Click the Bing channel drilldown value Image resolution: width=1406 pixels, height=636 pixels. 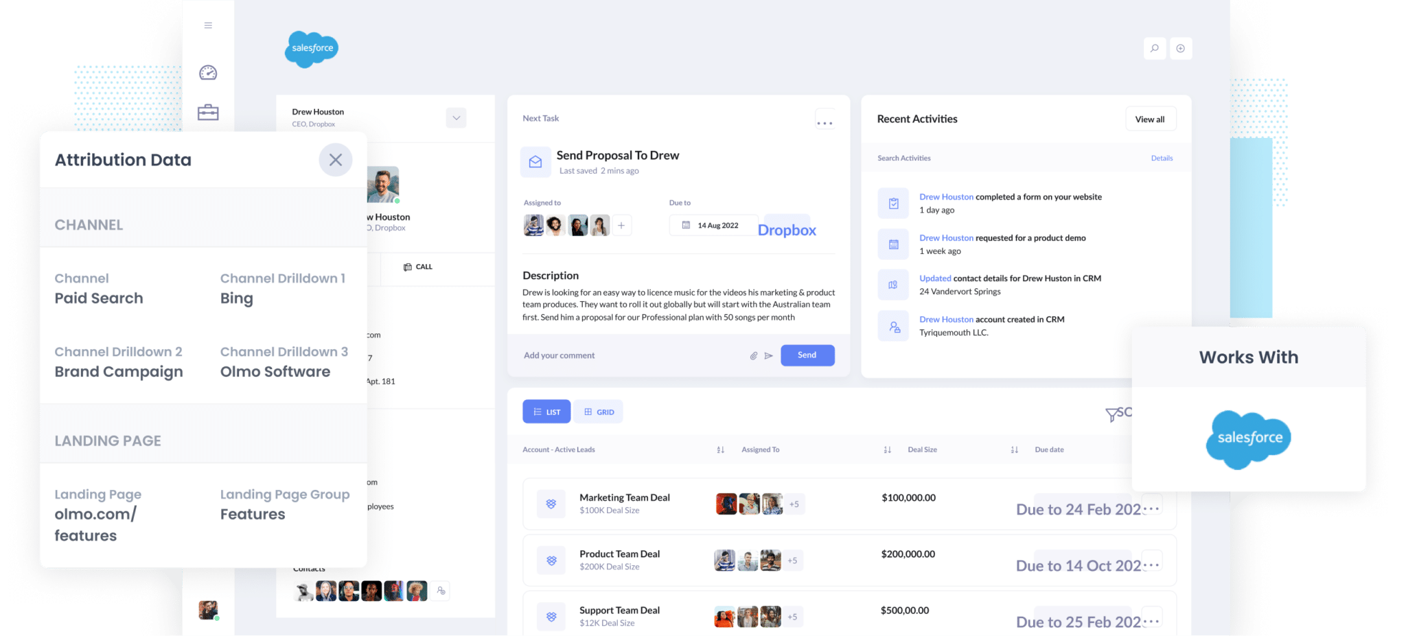click(x=236, y=298)
